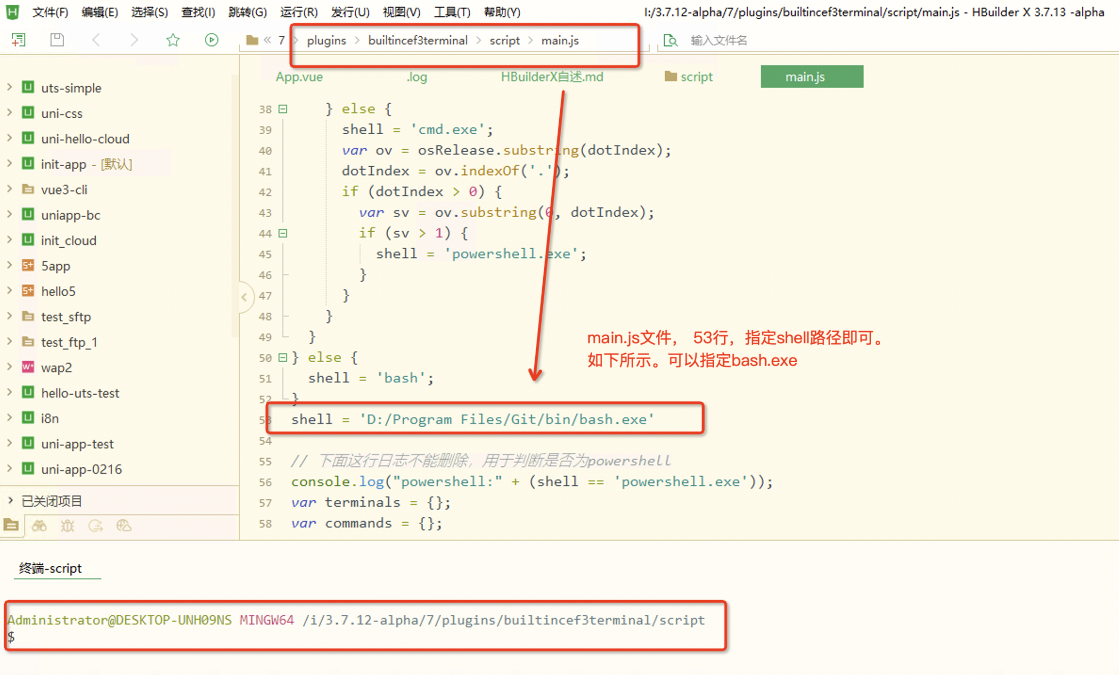1119x675 pixels.
Task: Collapse code fold at line 50
Action: pos(283,358)
